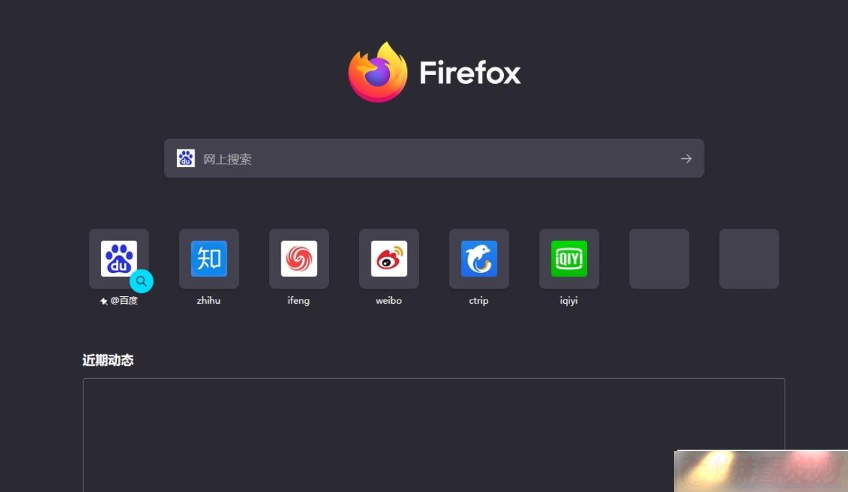
Task: Open the ifeng shortcut tile
Action: click(x=299, y=259)
